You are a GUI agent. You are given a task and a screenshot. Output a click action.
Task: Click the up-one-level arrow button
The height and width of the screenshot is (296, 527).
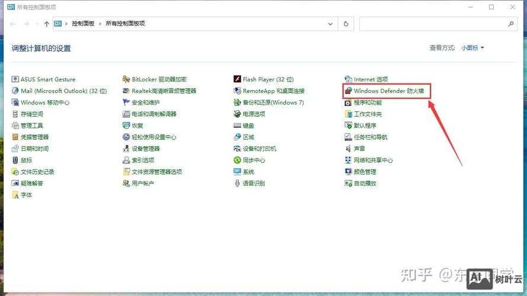click(x=47, y=24)
